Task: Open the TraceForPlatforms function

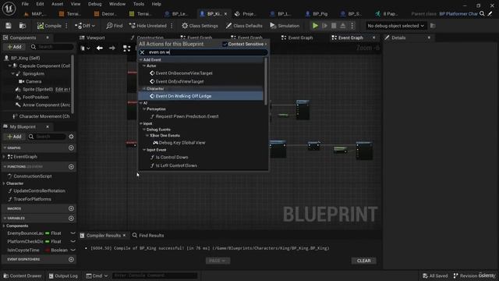Action: [32, 199]
